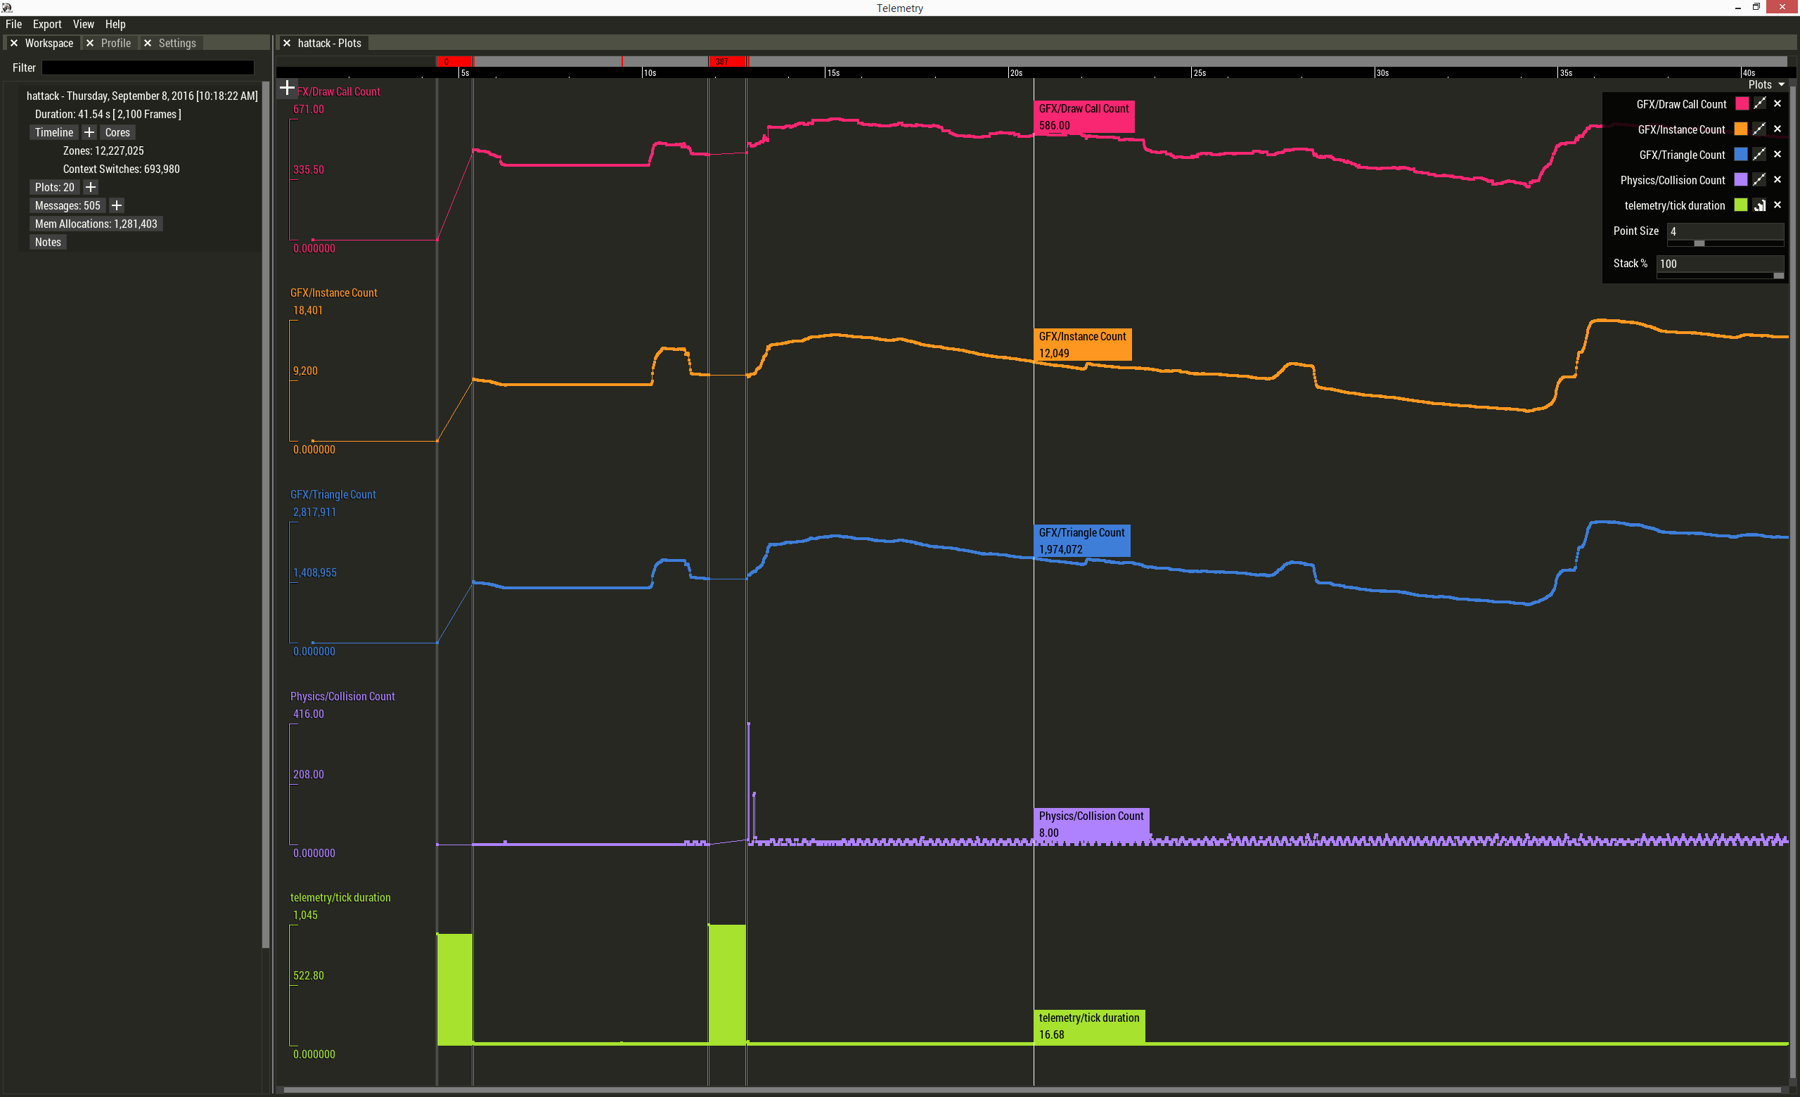Toggle graph style for GFX/Triangle Count

click(x=1759, y=154)
